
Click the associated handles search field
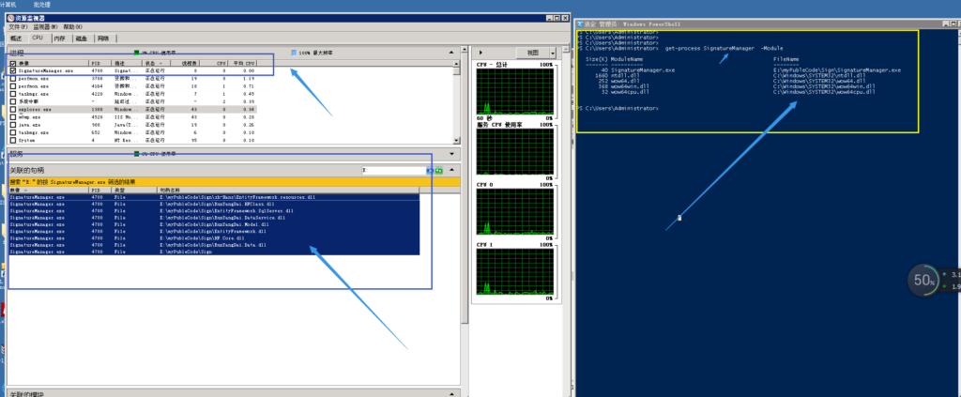[x=392, y=171]
